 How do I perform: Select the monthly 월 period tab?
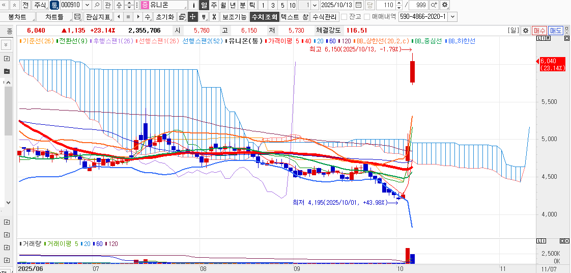pyautogui.click(x=223, y=5)
